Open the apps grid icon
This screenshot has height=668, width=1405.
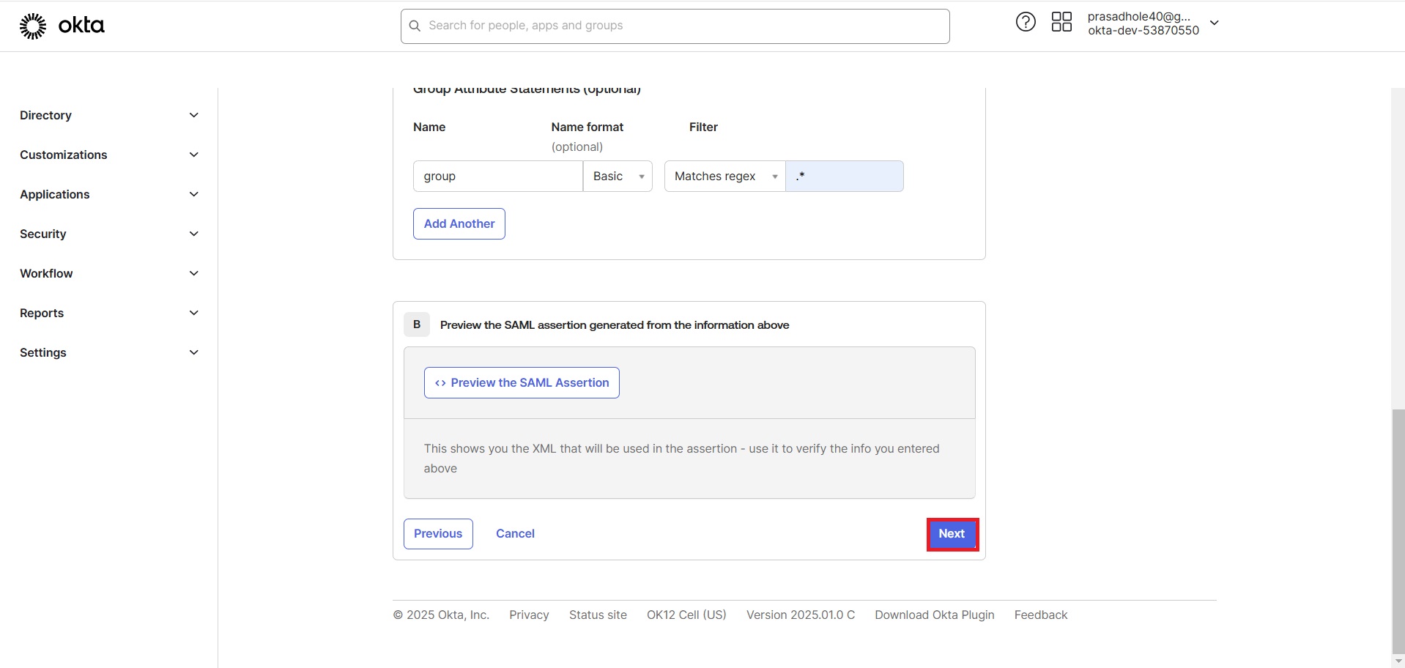coord(1061,22)
